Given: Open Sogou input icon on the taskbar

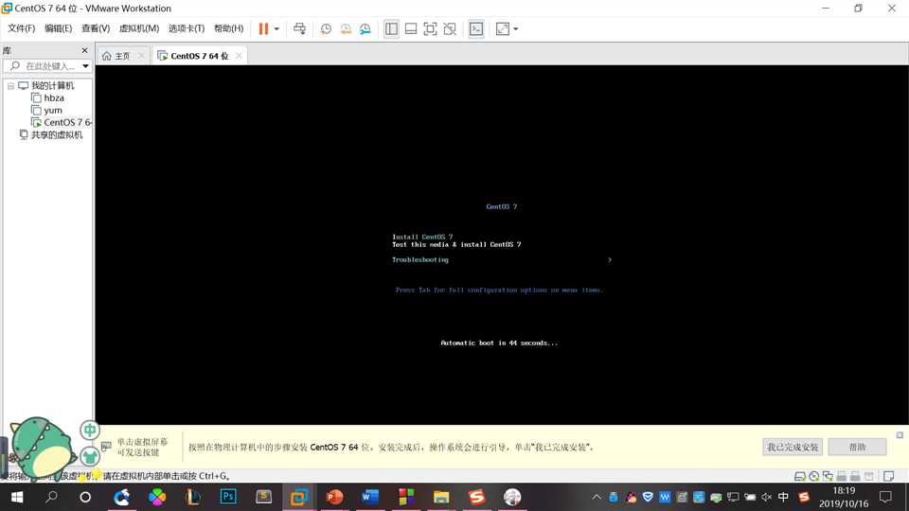Looking at the screenshot, I should (476, 497).
